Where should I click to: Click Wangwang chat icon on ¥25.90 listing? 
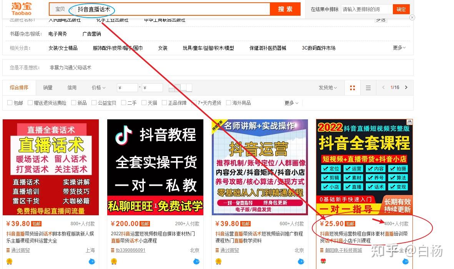coord(405,261)
